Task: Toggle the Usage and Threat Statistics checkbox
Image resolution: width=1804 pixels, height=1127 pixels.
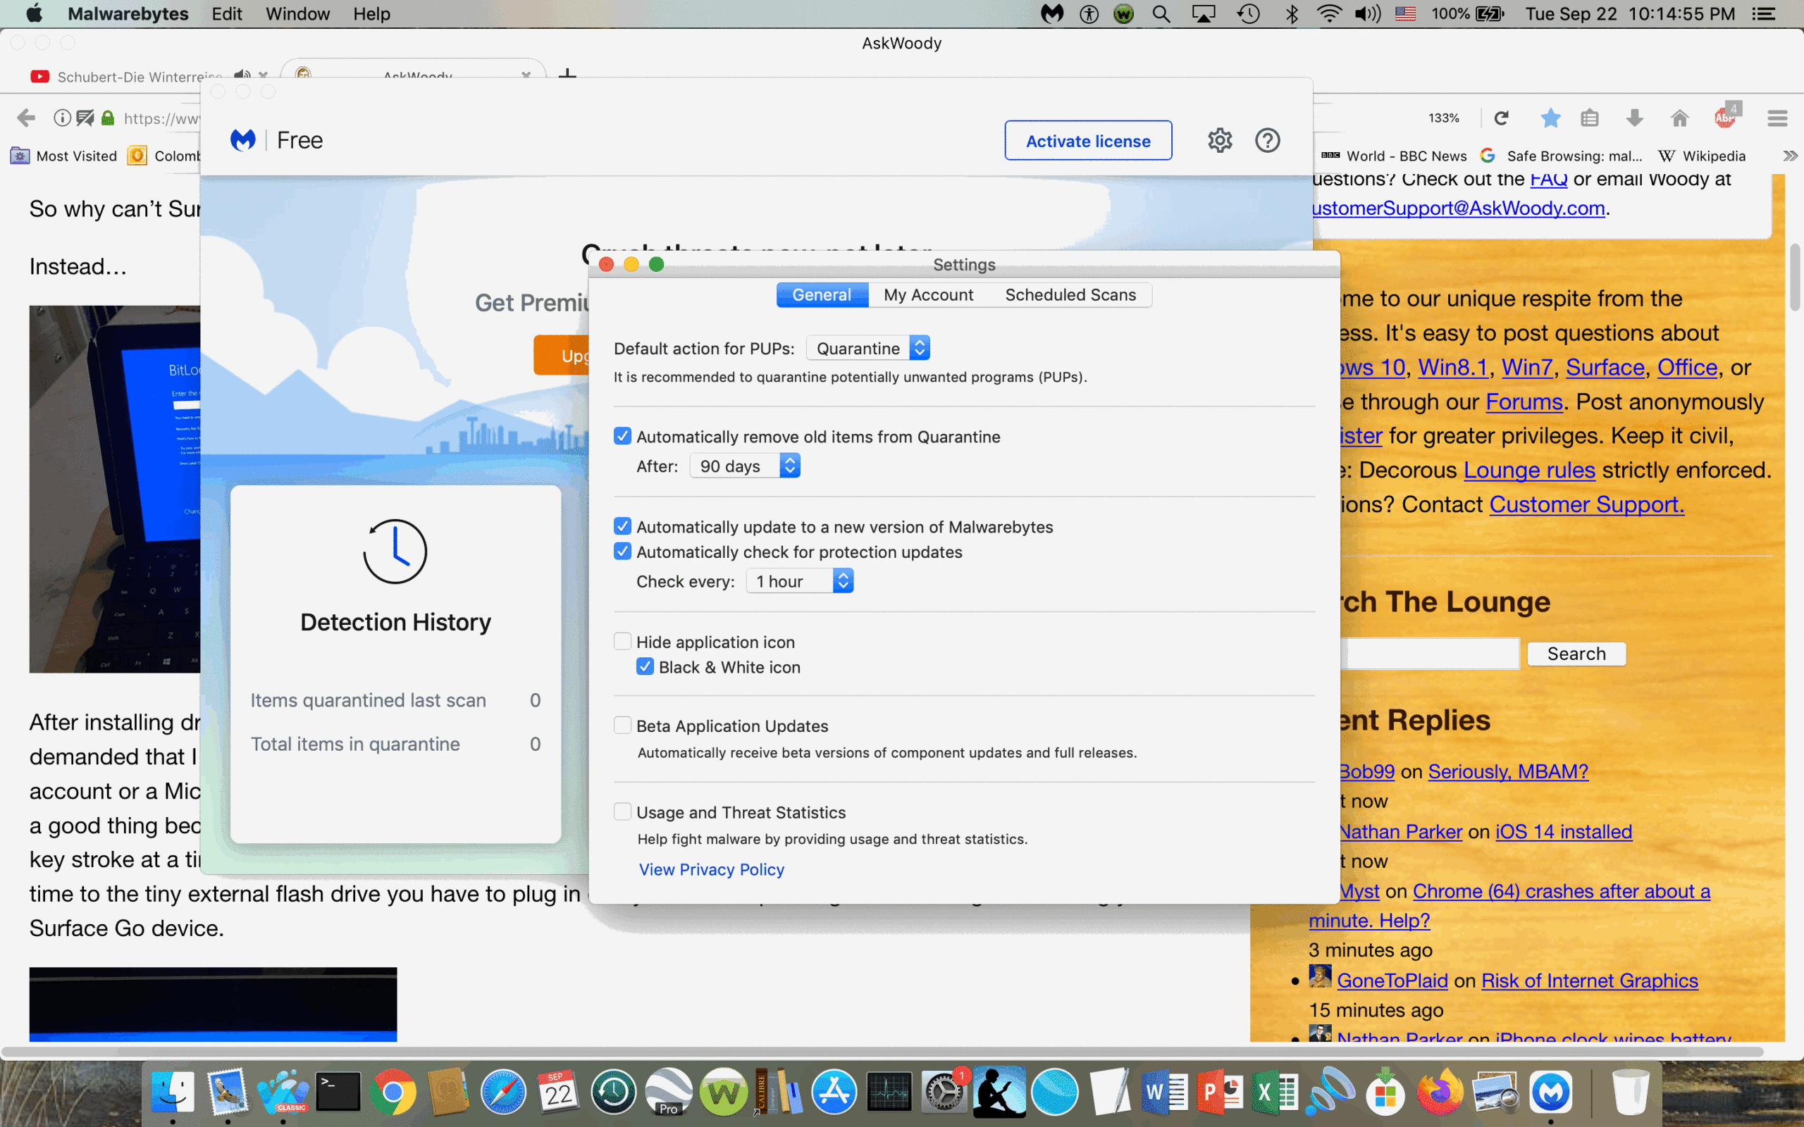Action: click(622, 811)
